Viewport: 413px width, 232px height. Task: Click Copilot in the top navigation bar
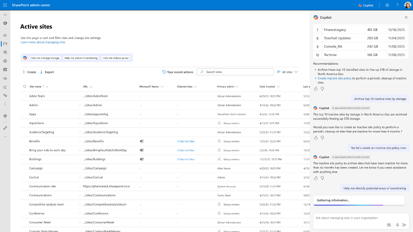point(365,5)
